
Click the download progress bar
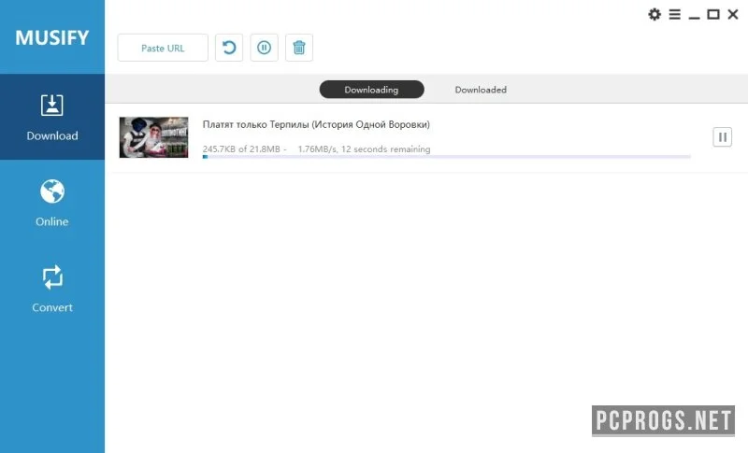pyautogui.click(x=447, y=157)
